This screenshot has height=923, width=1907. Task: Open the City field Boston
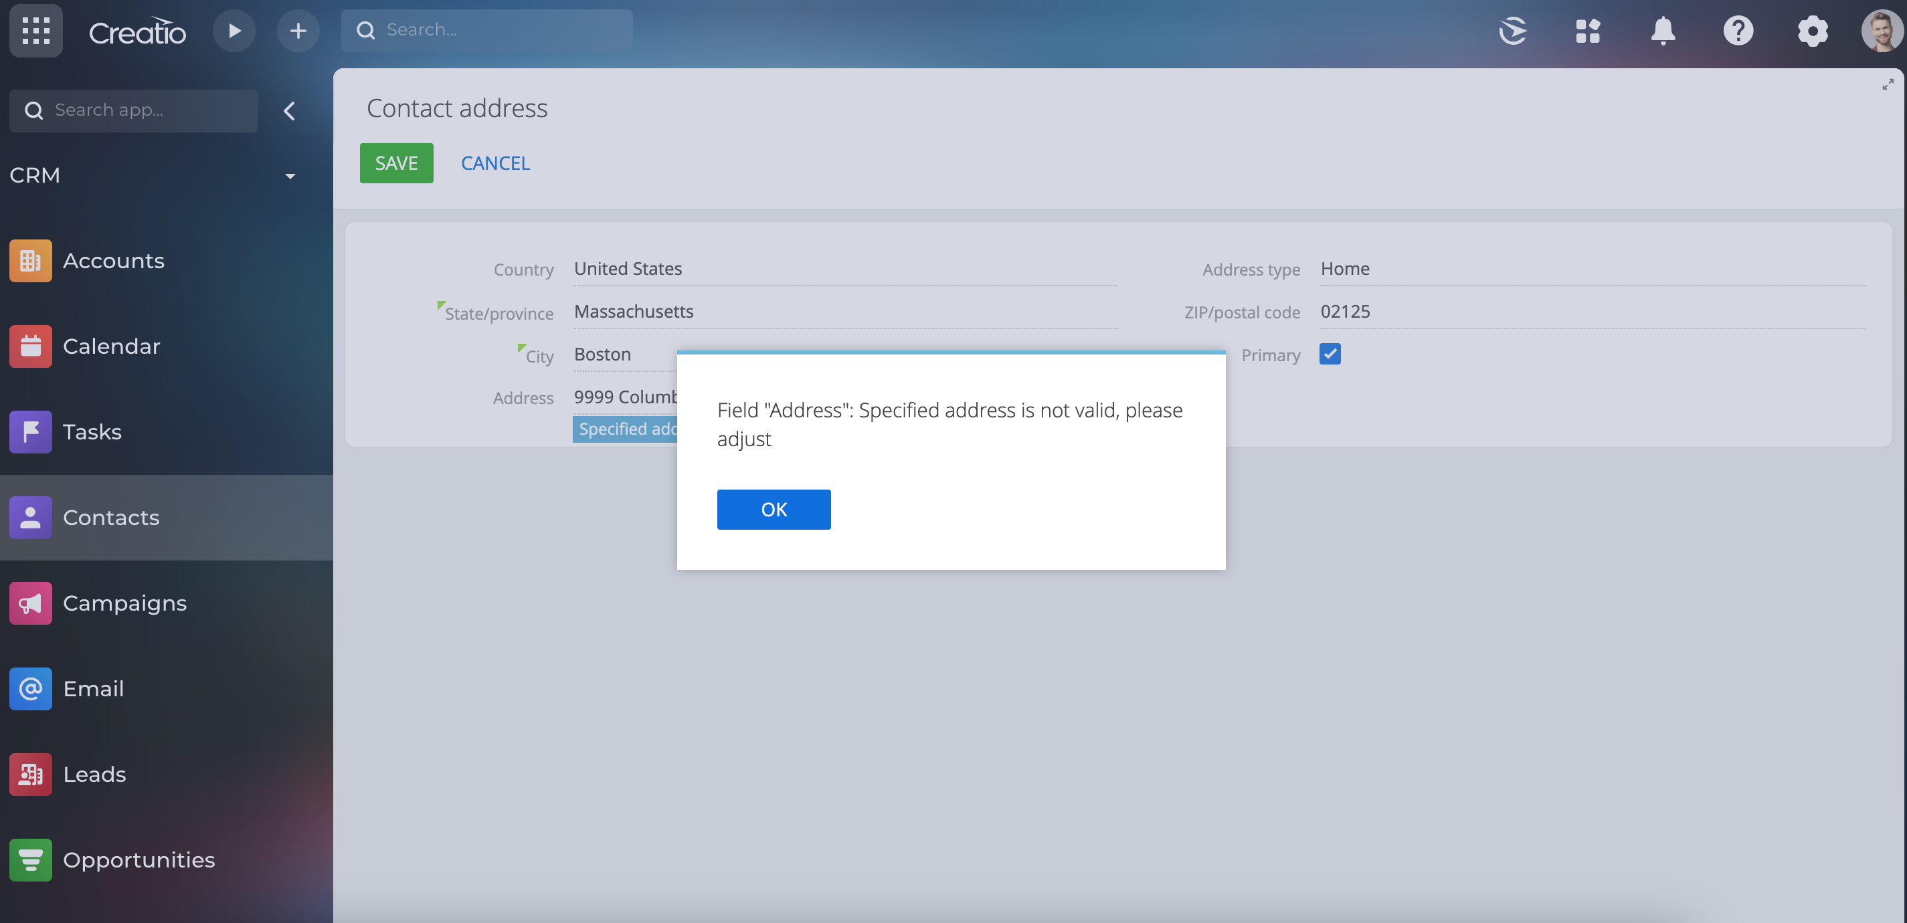click(x=625, y=354)
